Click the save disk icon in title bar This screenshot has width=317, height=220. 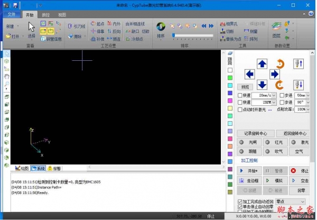pyautogui.click(x=15, y=5)
